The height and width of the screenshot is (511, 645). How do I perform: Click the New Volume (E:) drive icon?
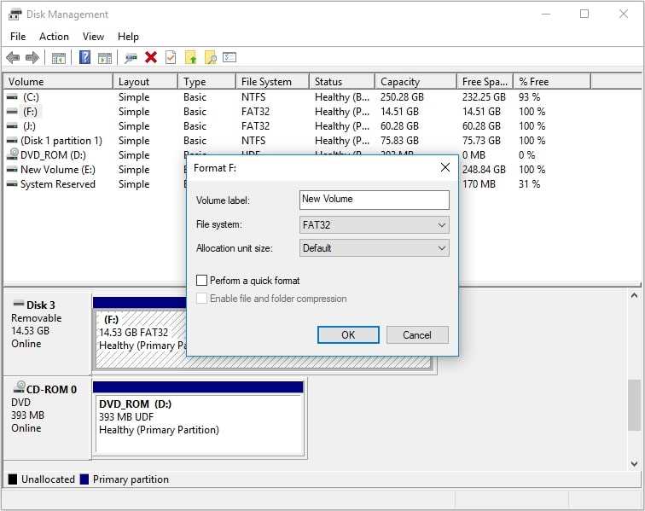tap(12, 170)
